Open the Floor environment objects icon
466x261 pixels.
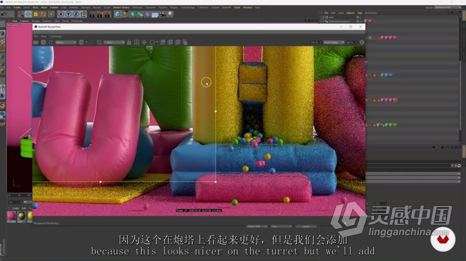click(155, 14)
